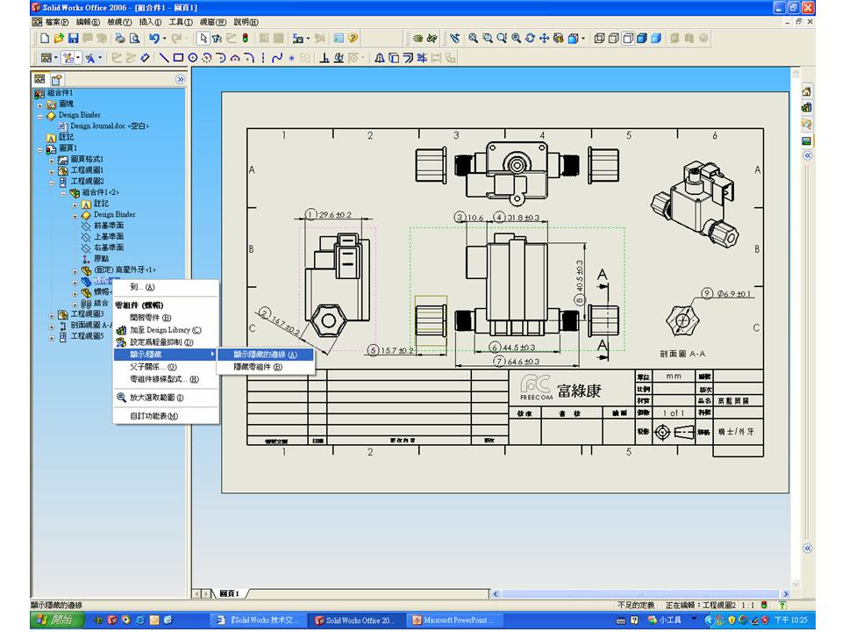Open a file with the Open folder icon

click(x=59, y=38)
